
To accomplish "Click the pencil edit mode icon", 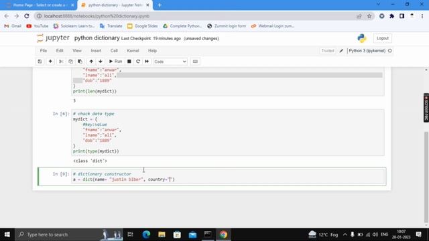I will pos(341,51).
